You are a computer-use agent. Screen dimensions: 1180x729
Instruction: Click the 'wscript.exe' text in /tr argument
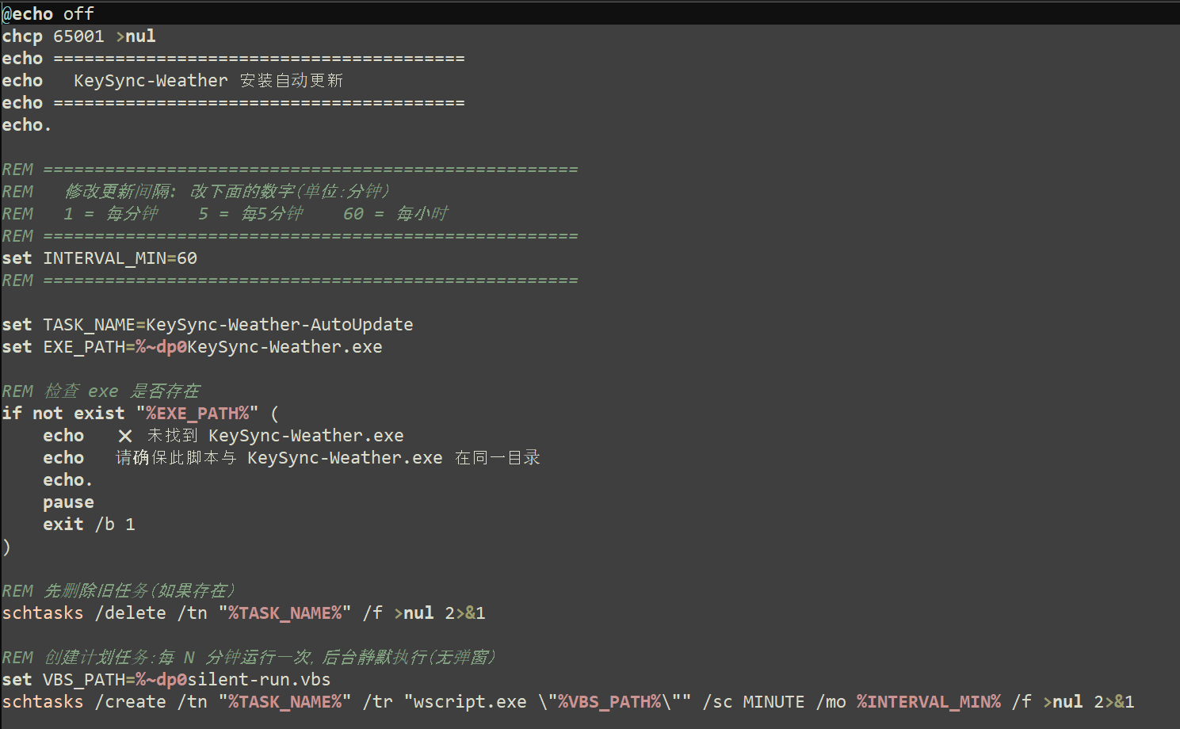pos(470,702)
